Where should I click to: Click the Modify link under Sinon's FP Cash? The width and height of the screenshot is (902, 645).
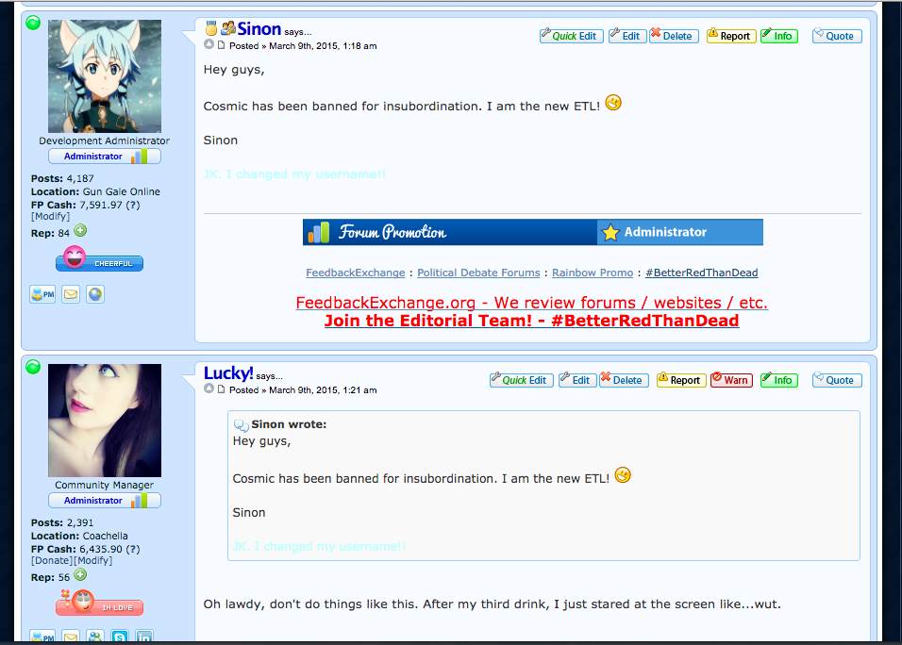point(50,217)
